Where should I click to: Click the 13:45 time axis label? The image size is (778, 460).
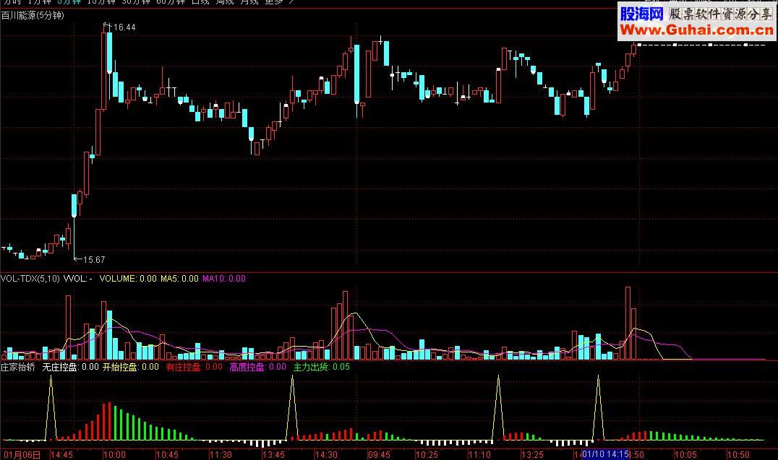coord(273,454)
